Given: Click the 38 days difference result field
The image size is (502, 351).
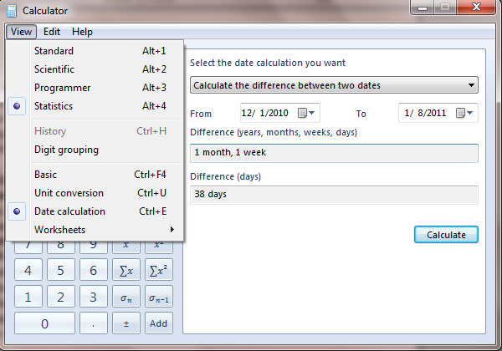Looking at the screenshot, I should [334, 195].
